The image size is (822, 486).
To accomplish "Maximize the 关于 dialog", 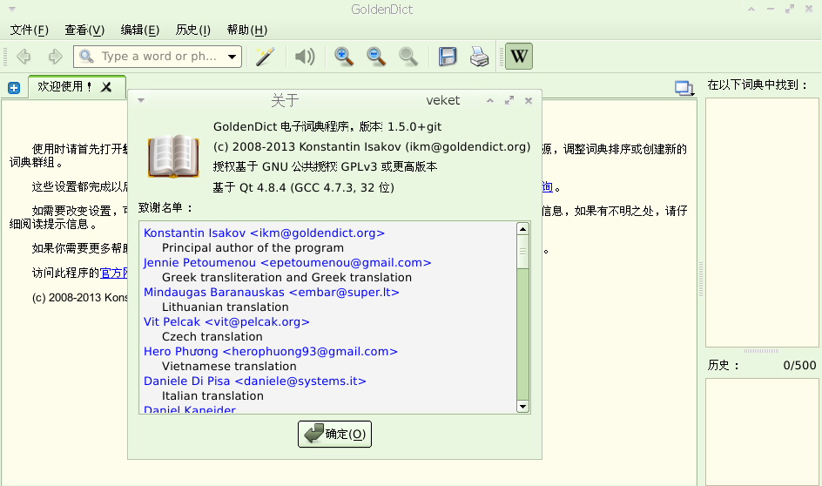I will coord(509,101).
